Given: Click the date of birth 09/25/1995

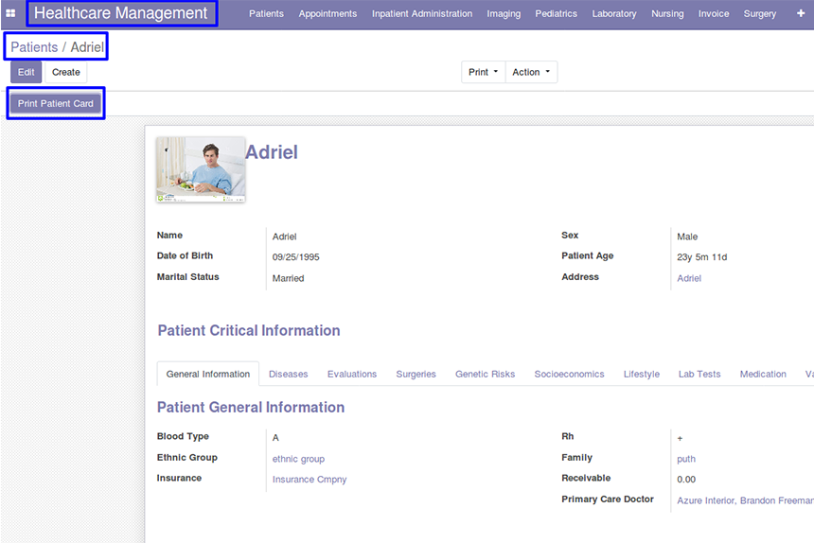Looking at the screenshot, I should tap(296, 257).
